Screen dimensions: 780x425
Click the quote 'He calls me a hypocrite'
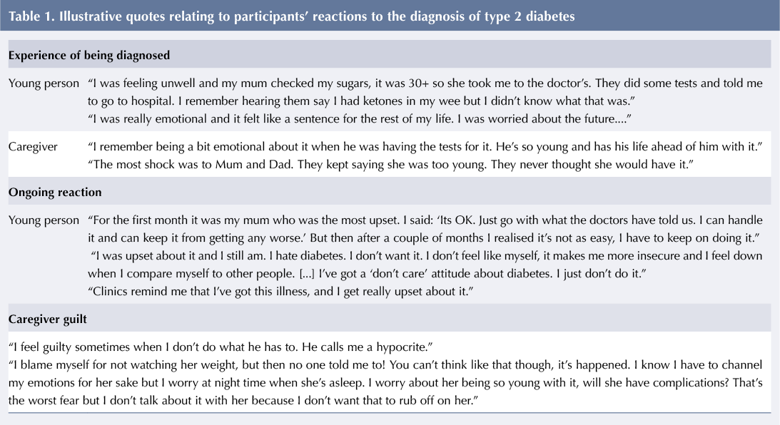[221, 347]
